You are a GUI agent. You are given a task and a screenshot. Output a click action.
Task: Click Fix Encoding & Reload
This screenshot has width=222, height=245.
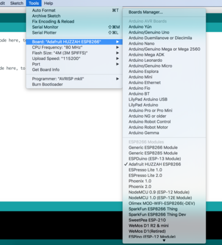74,21
